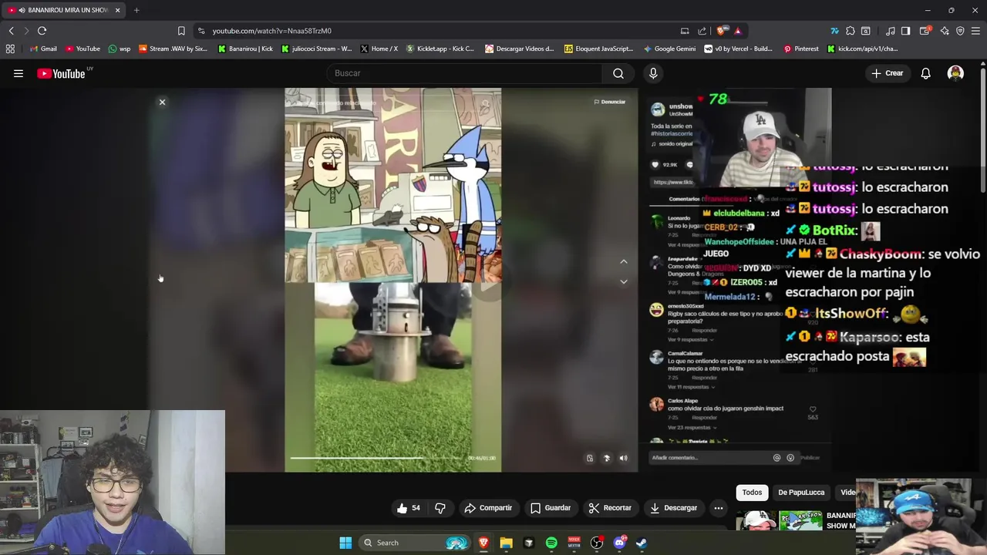This screenshot has height=555, width=987.
Task: Reload the page with the refresh icon
Action: 42,31
